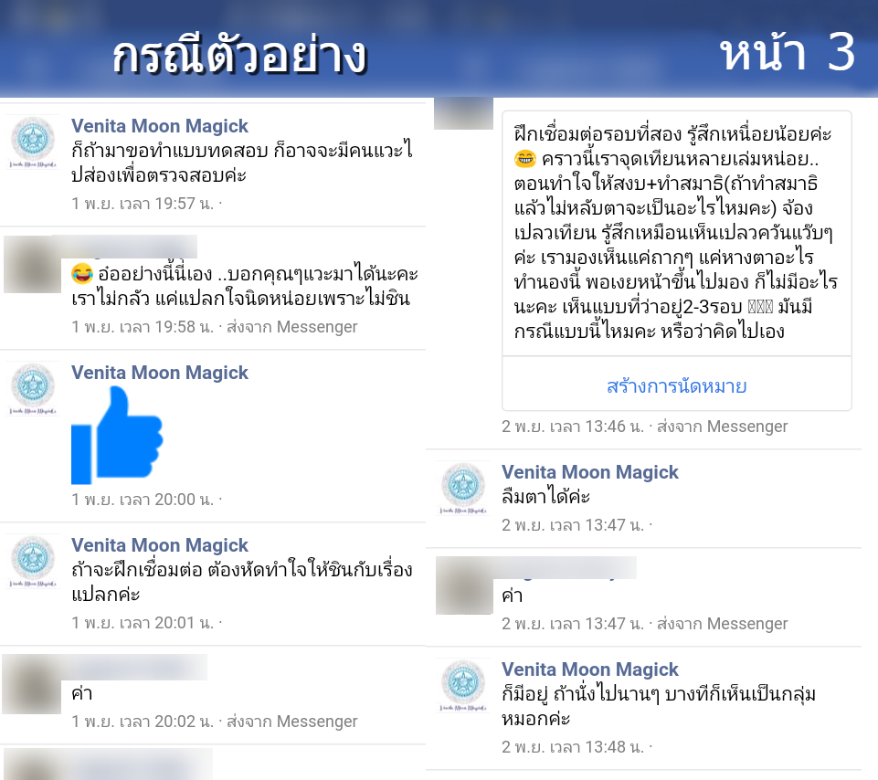This screenshot has width=878, height=780.
Task: Click avatar next to 20:01 comment
Action: pyautogui.click(x=33, y=561)
